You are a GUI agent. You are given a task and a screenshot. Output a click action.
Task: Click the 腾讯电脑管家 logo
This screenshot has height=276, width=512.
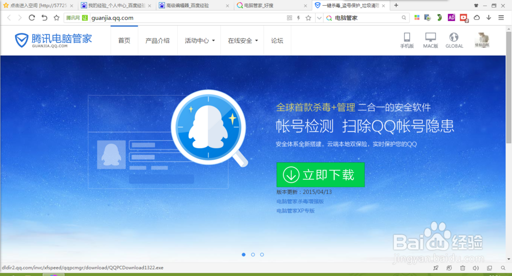[53, 40]
